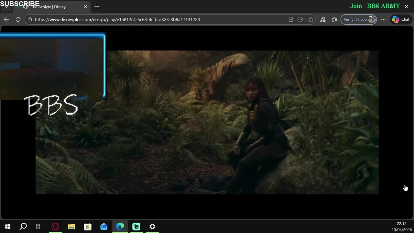Open the Streamlabs app on taskbar

pyautogui.click(x=136, y=227)
